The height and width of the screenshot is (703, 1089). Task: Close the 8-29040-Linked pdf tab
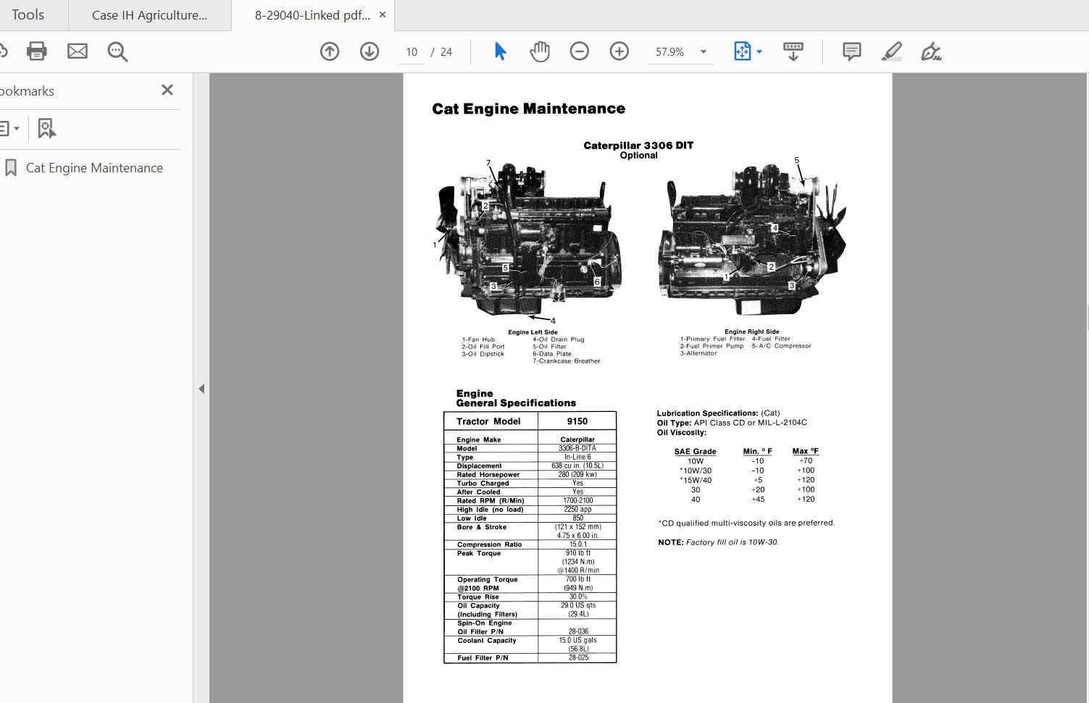click(x=383, y=14)
